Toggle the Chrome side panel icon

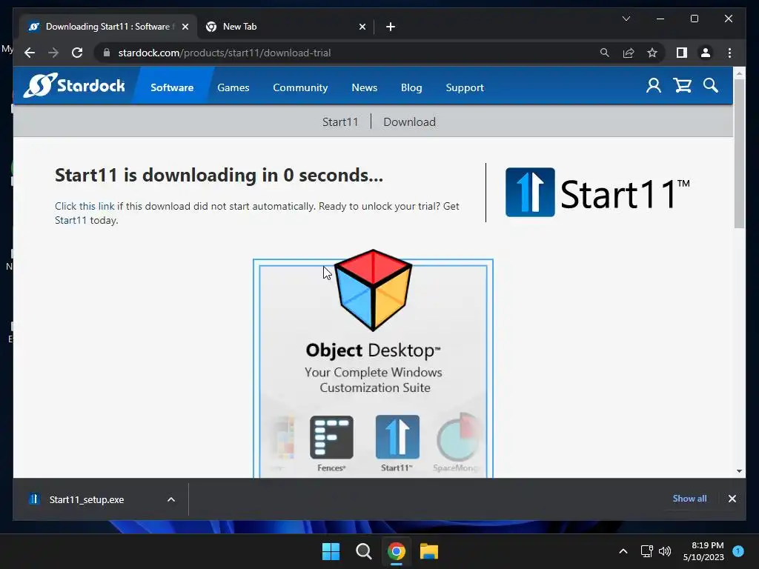(x=682, y=53)
